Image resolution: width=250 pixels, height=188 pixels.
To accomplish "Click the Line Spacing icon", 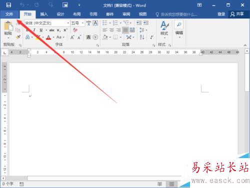I will click(142, 30).
